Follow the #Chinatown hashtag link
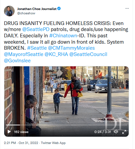This screenshot has height=149, width=135. tap(63, 36)
